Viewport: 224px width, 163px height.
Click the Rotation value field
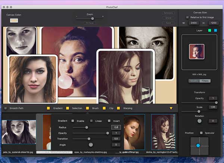click(213, 121)
